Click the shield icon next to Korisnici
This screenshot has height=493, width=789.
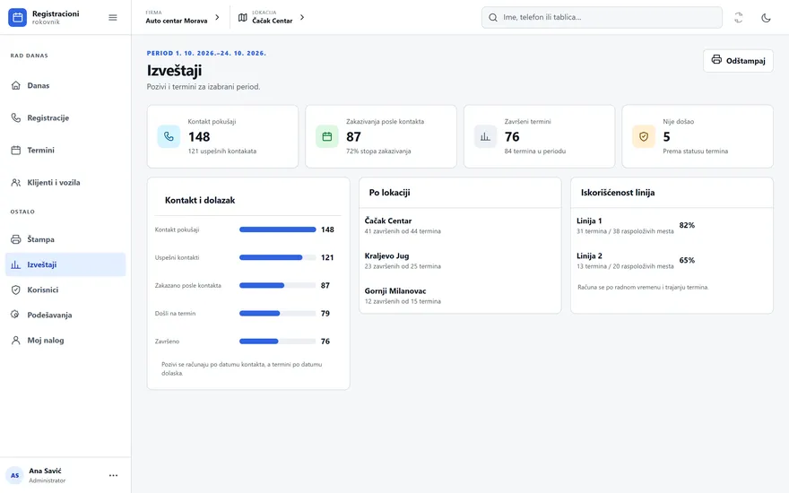pyautogui.click(x=16, y=290)
